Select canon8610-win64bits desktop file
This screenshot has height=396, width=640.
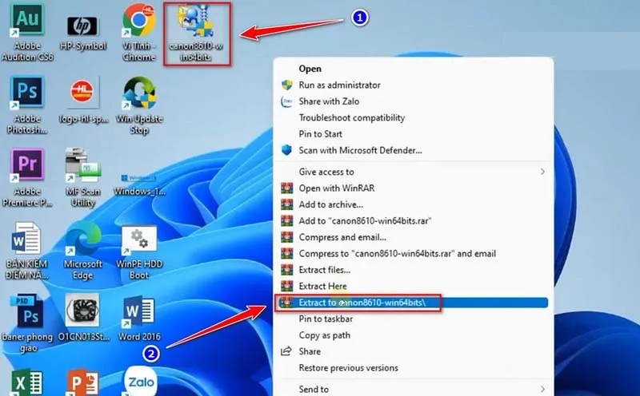pos(196,34)
